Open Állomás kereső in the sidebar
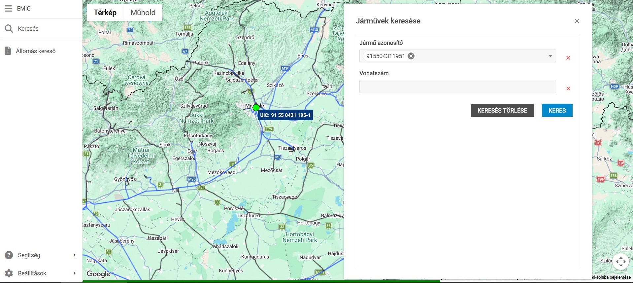Image resolution: width=633 pixels, height=283 pixels. pos(36,51)
